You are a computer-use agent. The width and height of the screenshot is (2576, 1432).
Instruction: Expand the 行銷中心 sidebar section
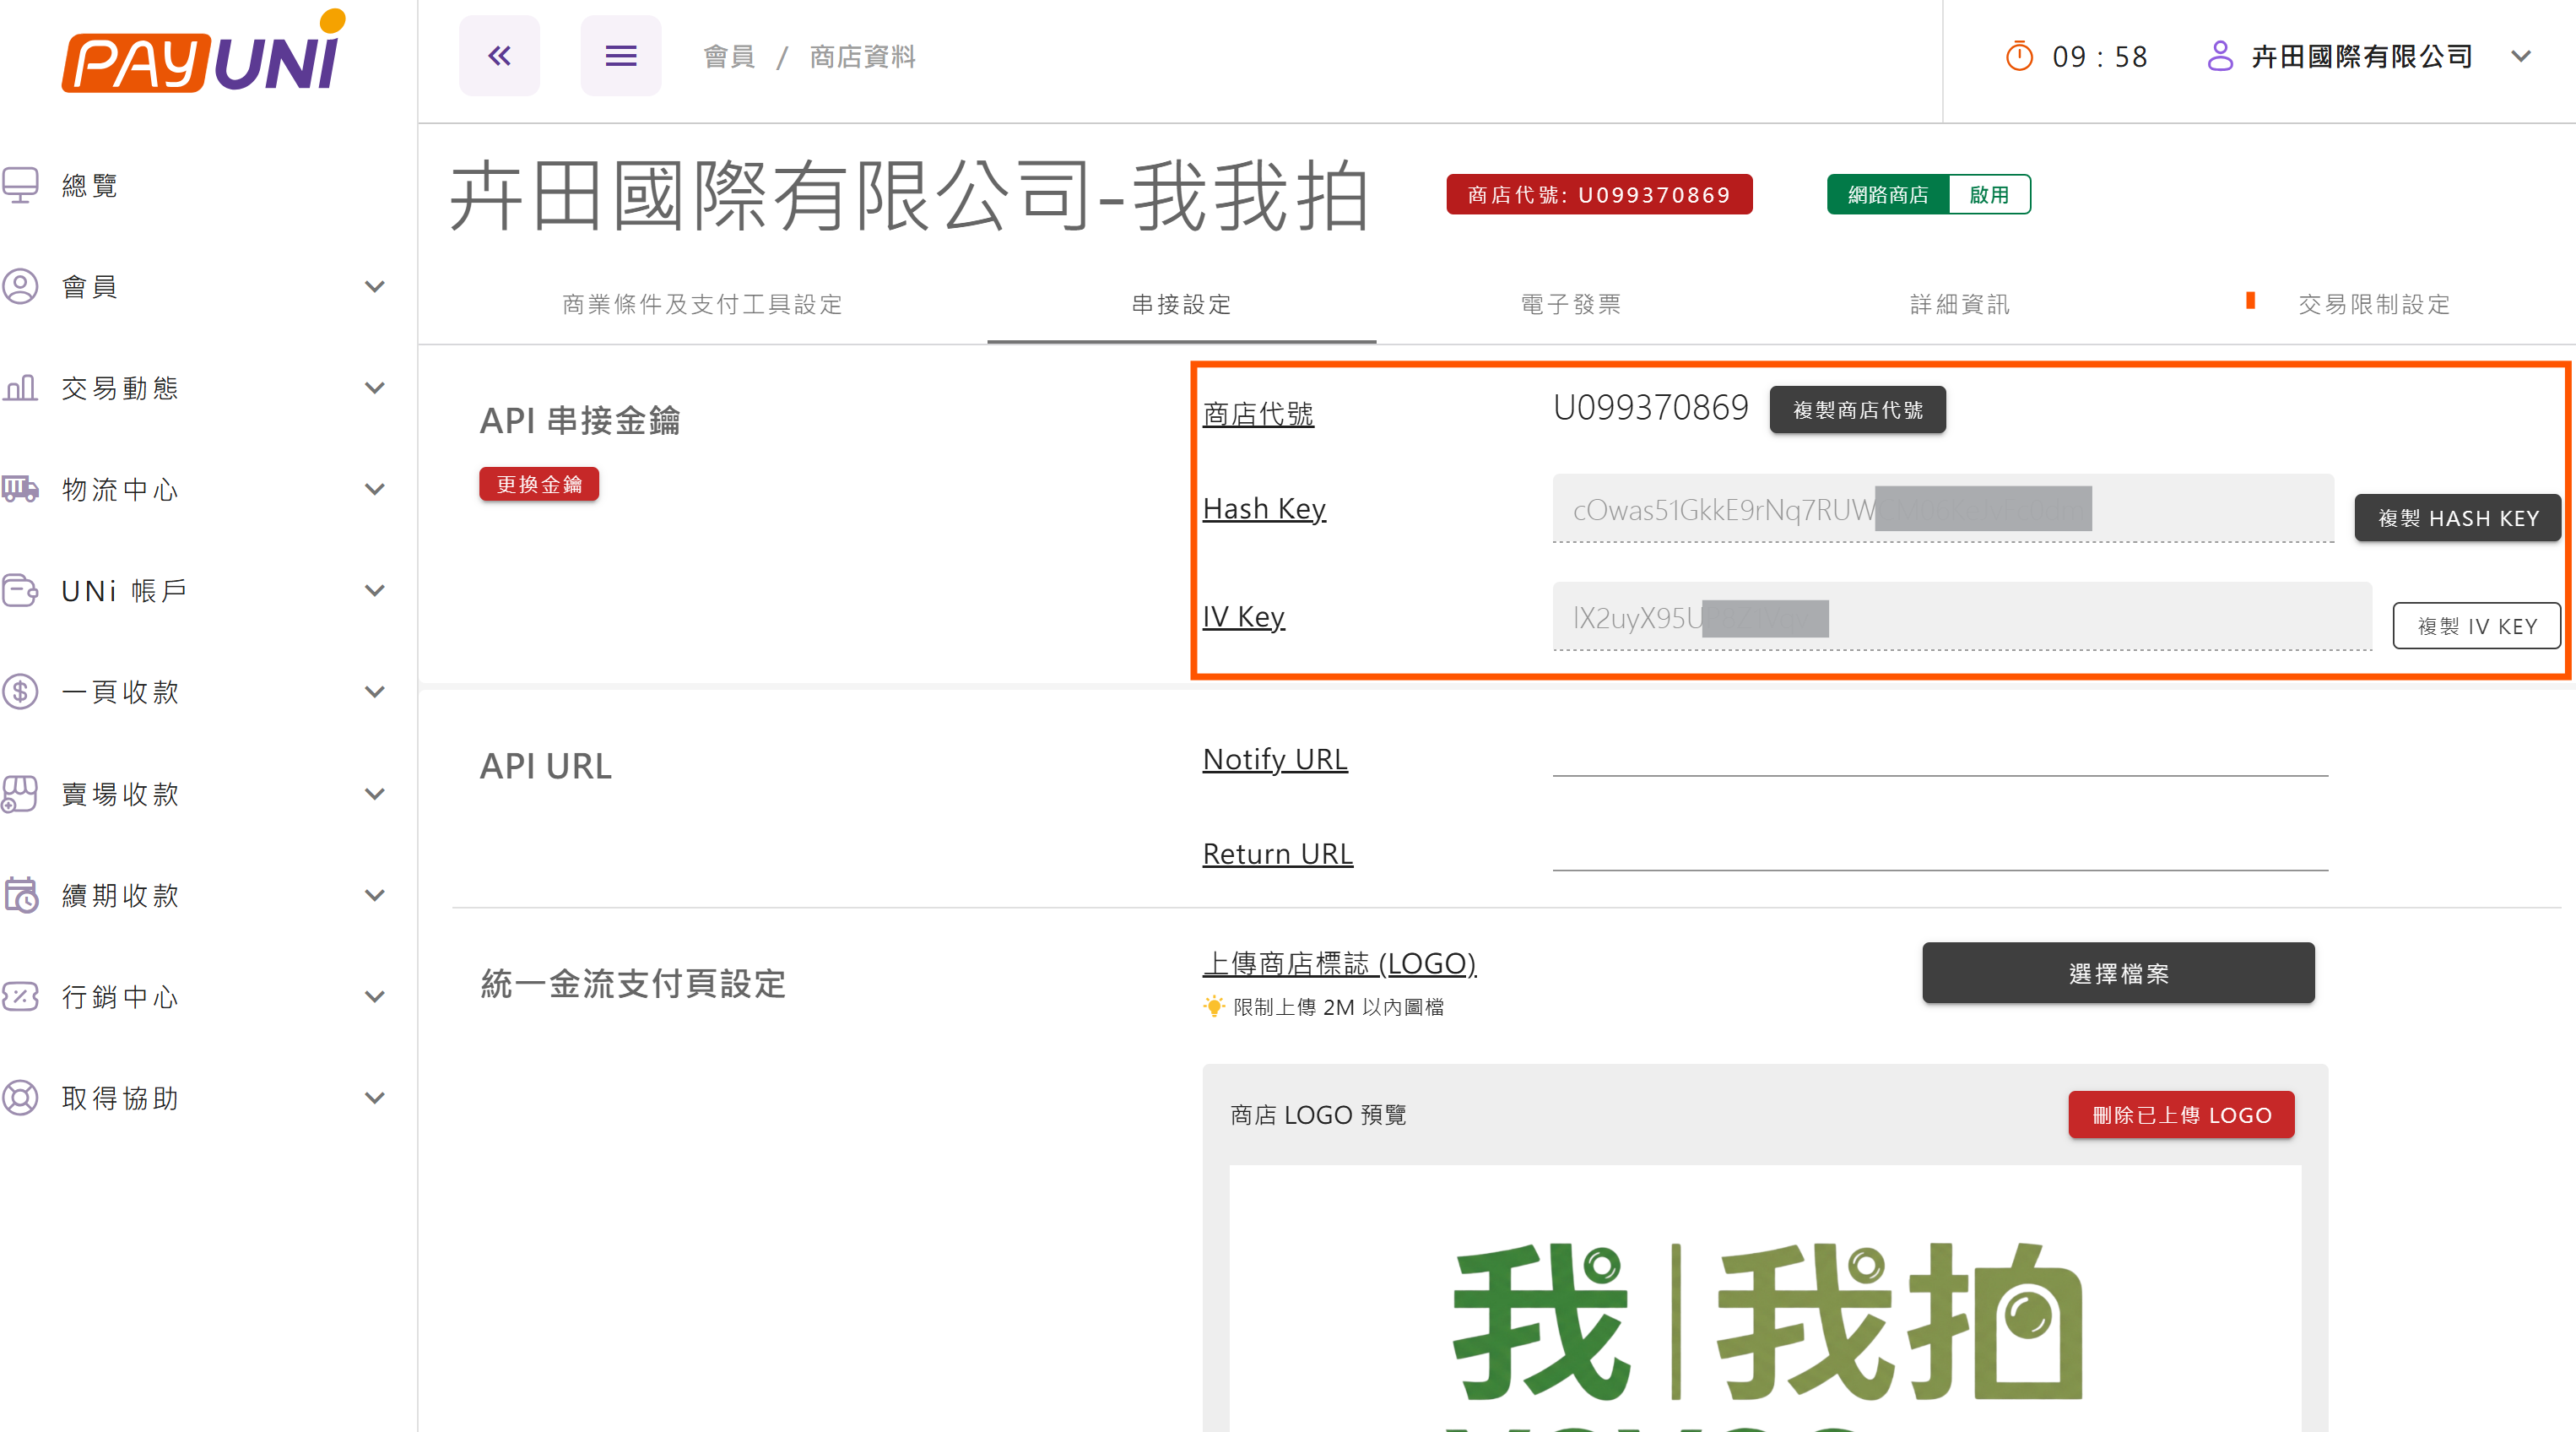[x=375, y=996]
